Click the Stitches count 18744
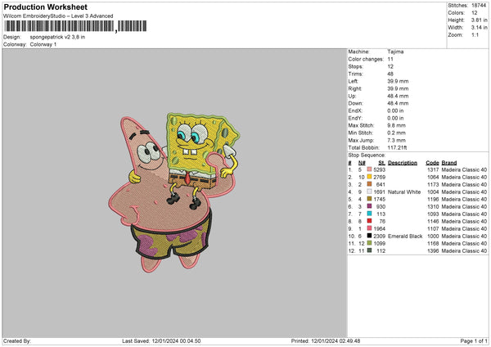Viewport: 491px width, 347px height. coord(478,5)
